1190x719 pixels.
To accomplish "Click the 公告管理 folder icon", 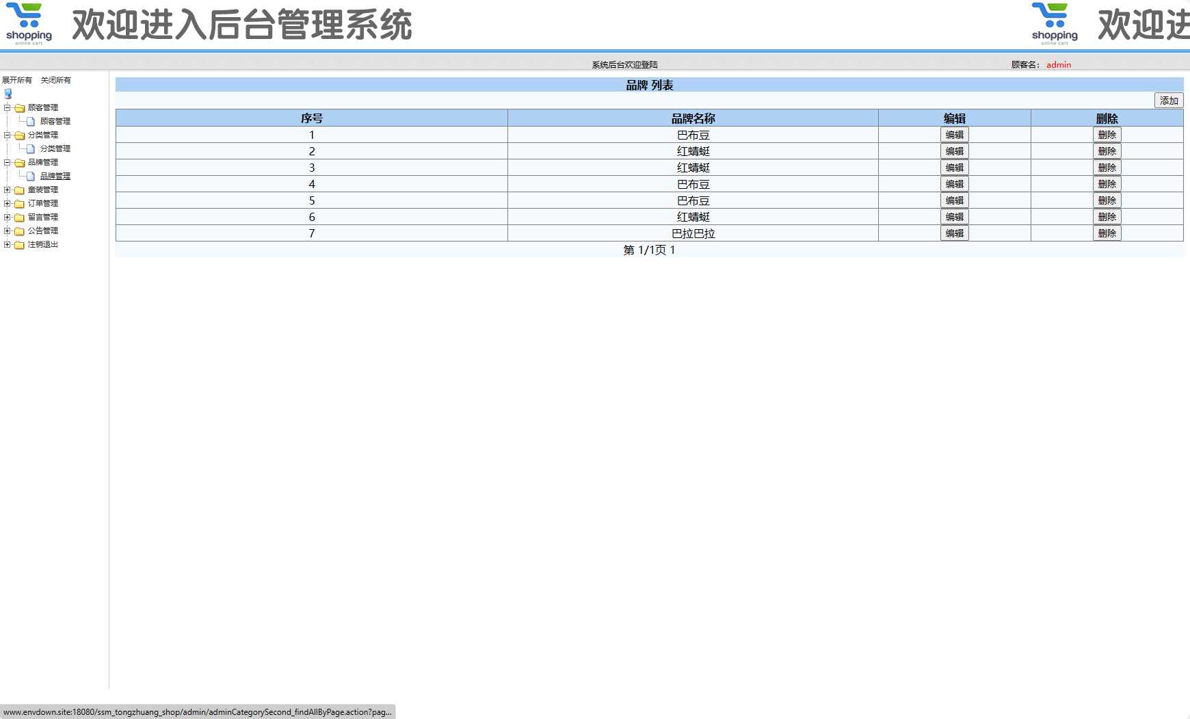I will pyautogui.click(x=20, y=231).
